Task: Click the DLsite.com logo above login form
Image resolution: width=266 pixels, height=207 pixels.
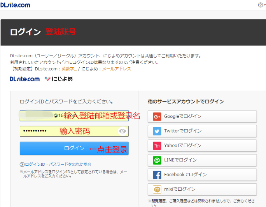Action: click(25, 79)
